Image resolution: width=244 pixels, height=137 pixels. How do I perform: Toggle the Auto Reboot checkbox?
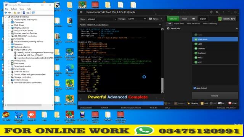(x=194, y=88)
